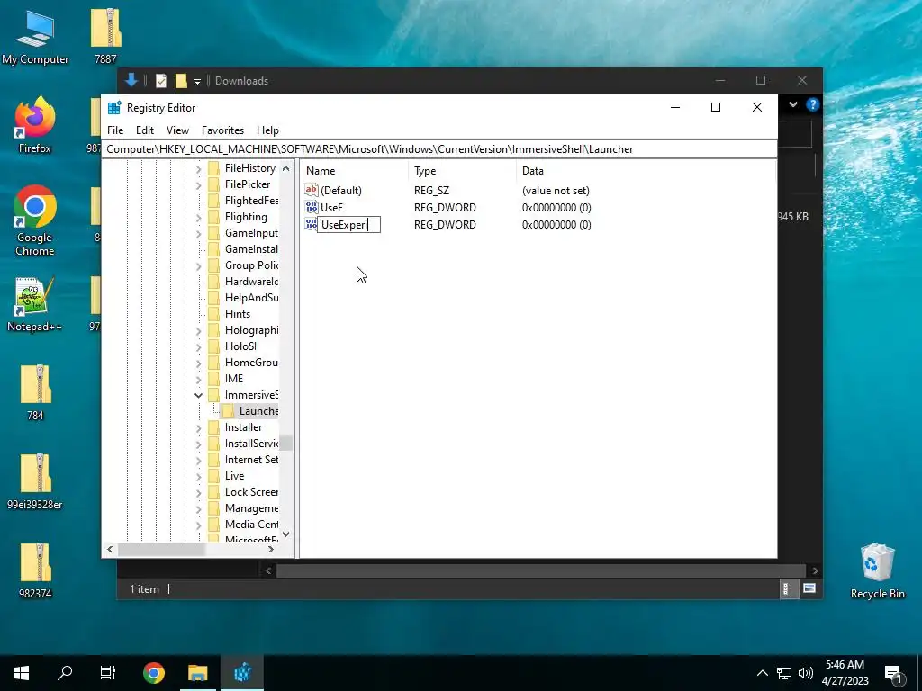Click the UseExperi name edit box
Image resolution: width=922 pixels, height=691 pixels.
click(x=348, y=224)
